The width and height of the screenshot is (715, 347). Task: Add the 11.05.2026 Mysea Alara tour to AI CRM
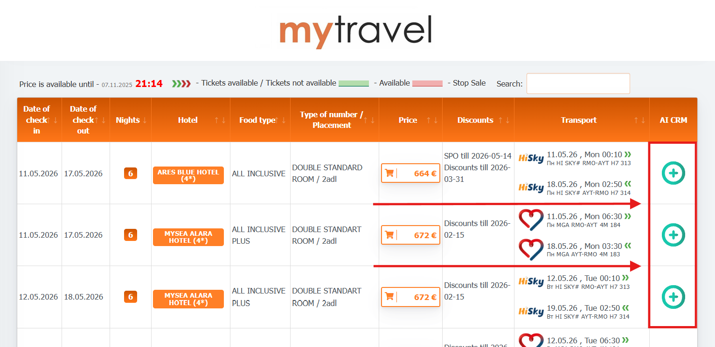[x=673, y=235]
